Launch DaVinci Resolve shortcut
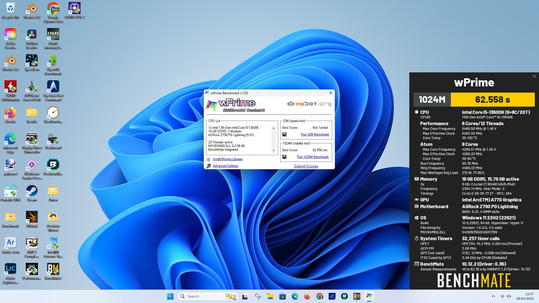Image resolution: width=539 pixels, height=303 pixels. point(32,39)
